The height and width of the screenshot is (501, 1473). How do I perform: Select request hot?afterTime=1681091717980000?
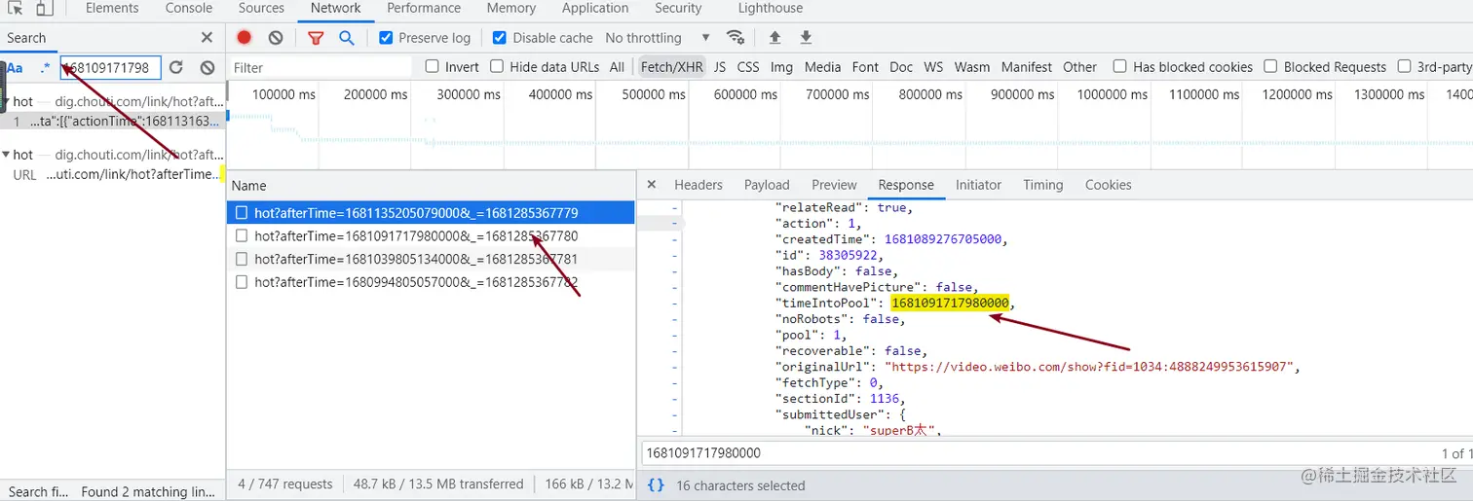pyautogui.click(x=431, y=235)
